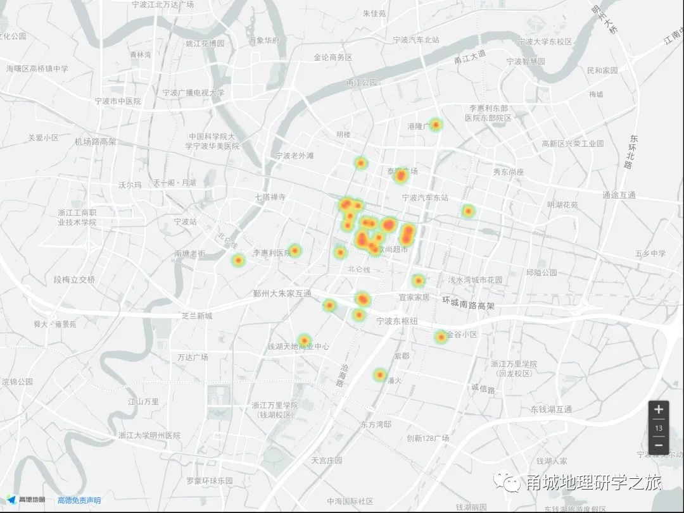684x513 pixels.
Task: Click the 芝兰新城 label
Action: click(197, 316)
